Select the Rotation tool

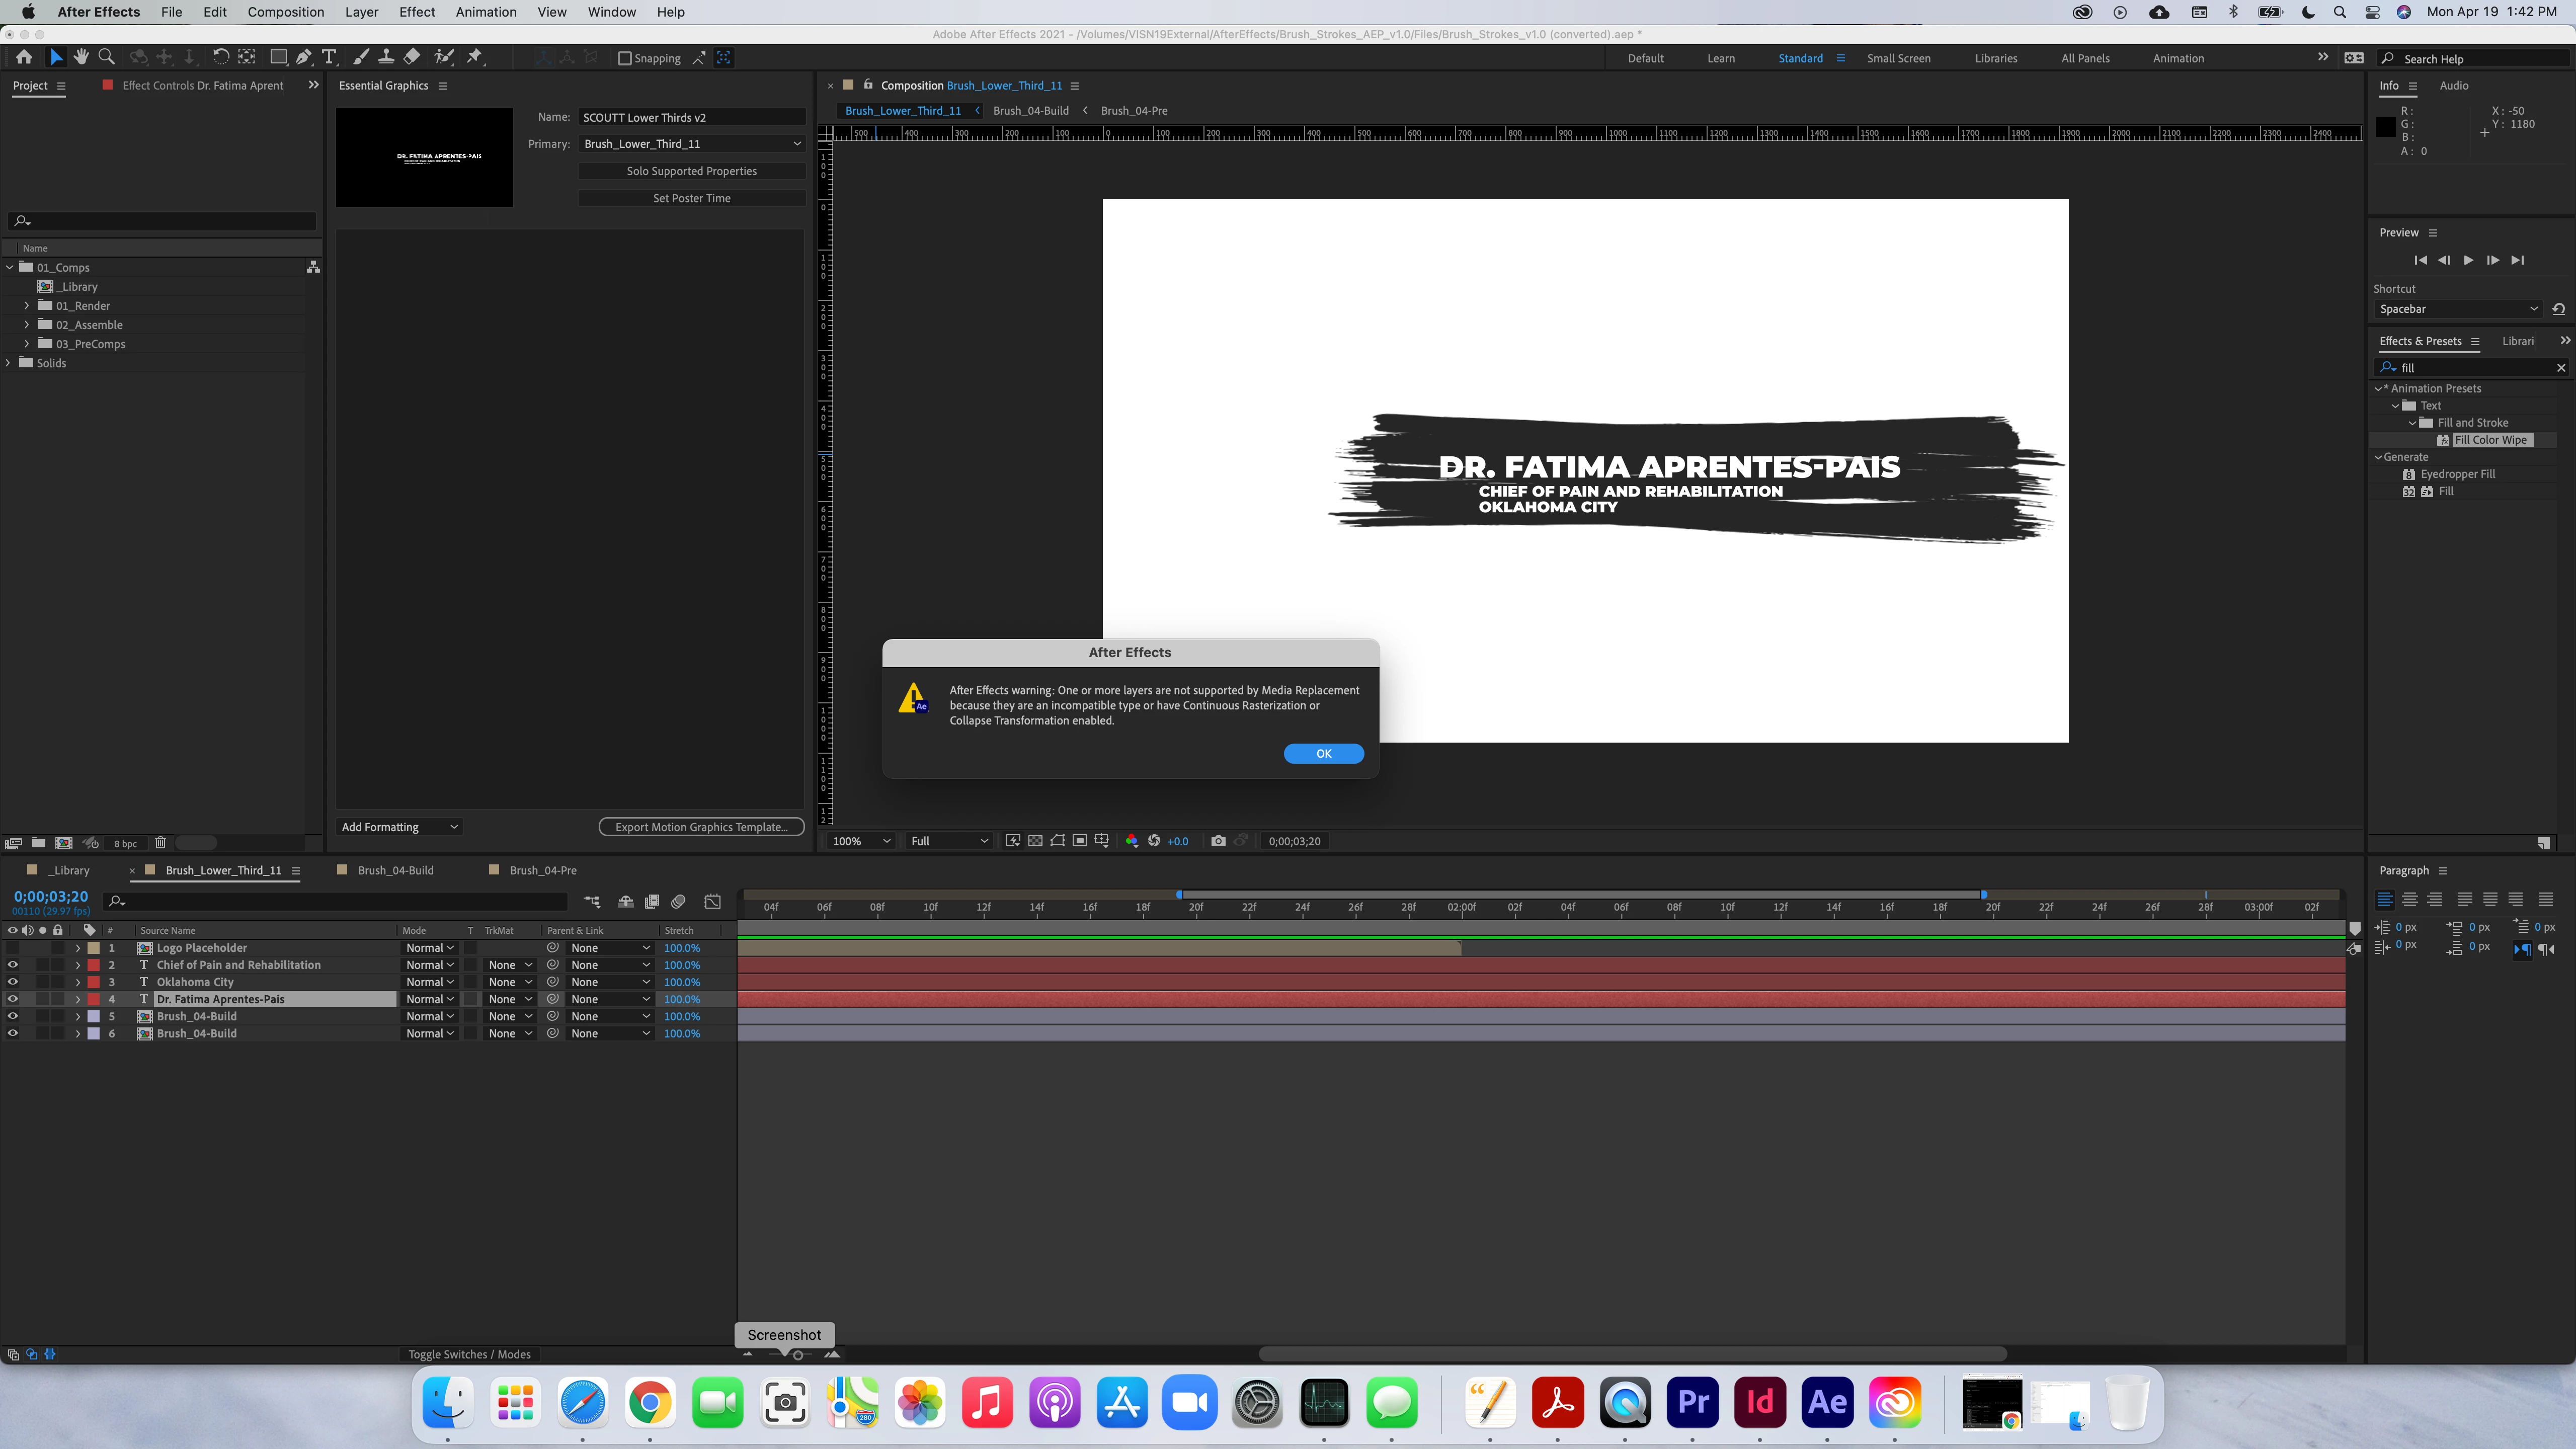tap(220, 57)
